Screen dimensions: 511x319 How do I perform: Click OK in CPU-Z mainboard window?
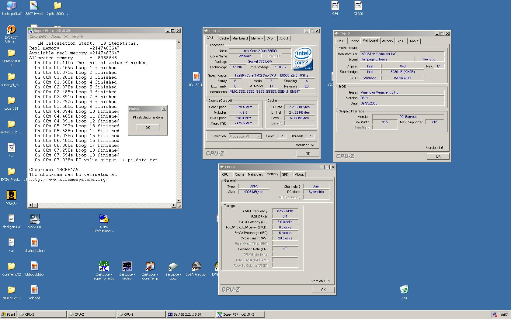[x=438, y=156]
